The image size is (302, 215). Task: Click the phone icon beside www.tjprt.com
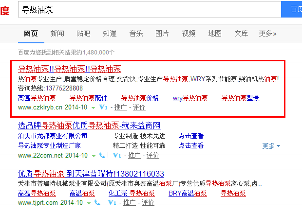[97, 202]
